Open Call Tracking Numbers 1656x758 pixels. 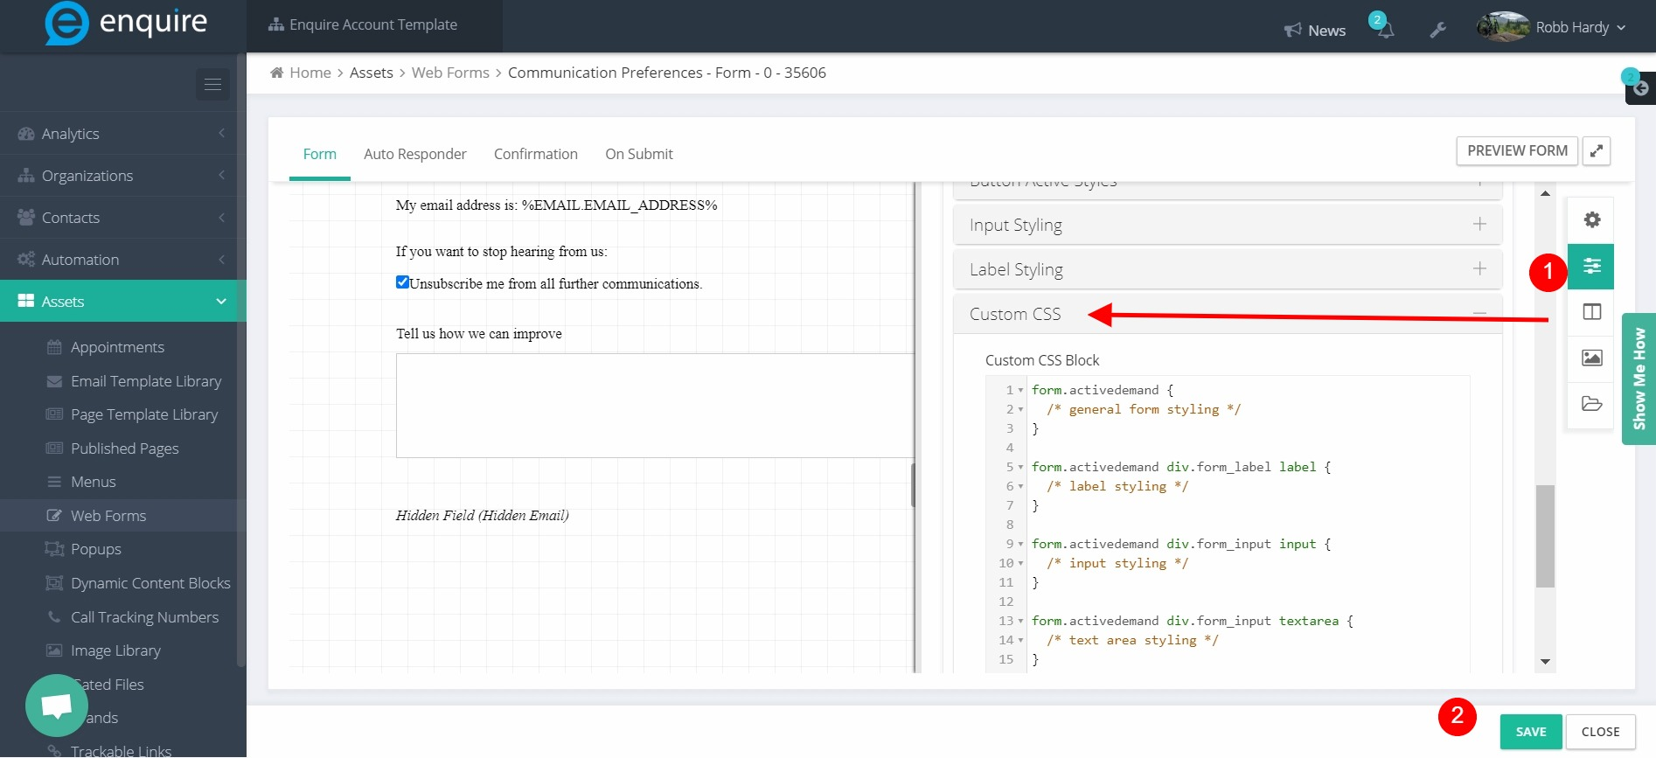[144, 617]
